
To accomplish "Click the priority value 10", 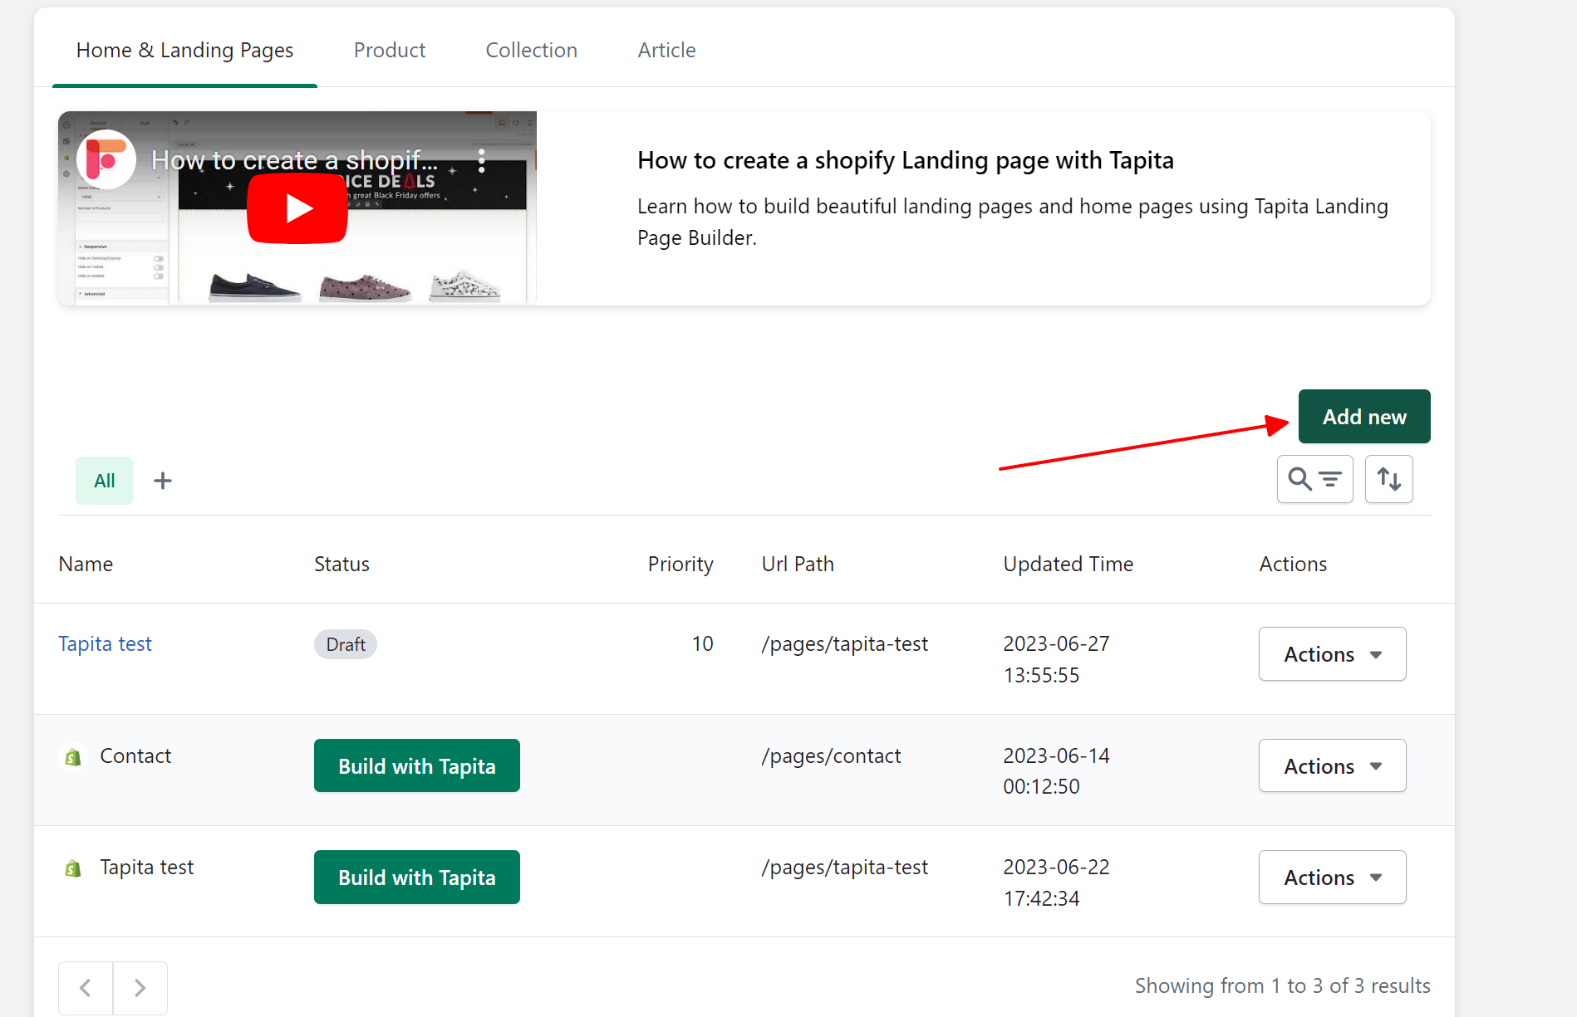I will click(703, 644).
